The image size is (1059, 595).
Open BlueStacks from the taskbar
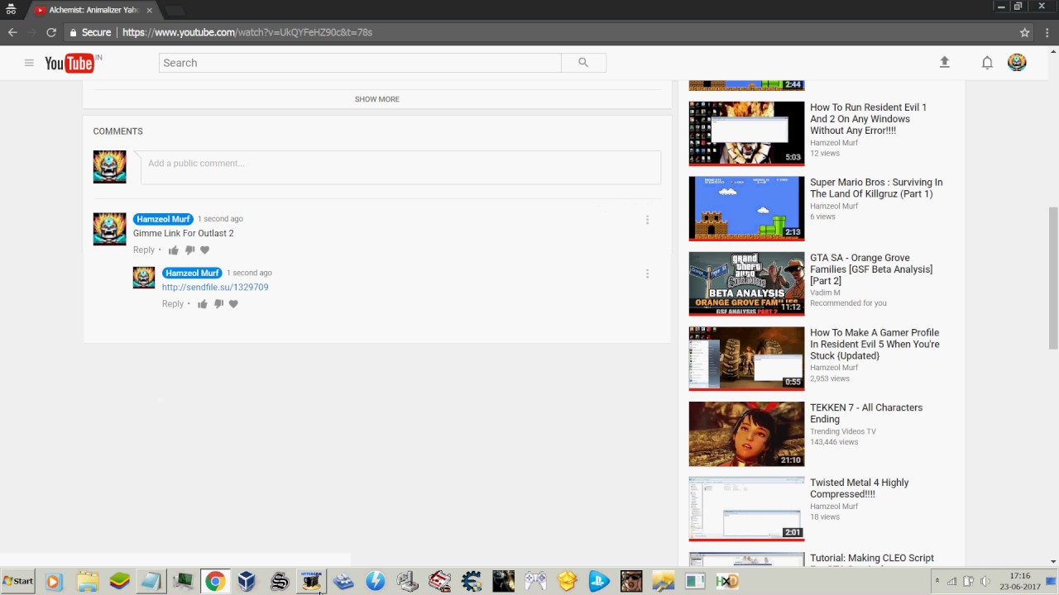(x=119, y=581)
